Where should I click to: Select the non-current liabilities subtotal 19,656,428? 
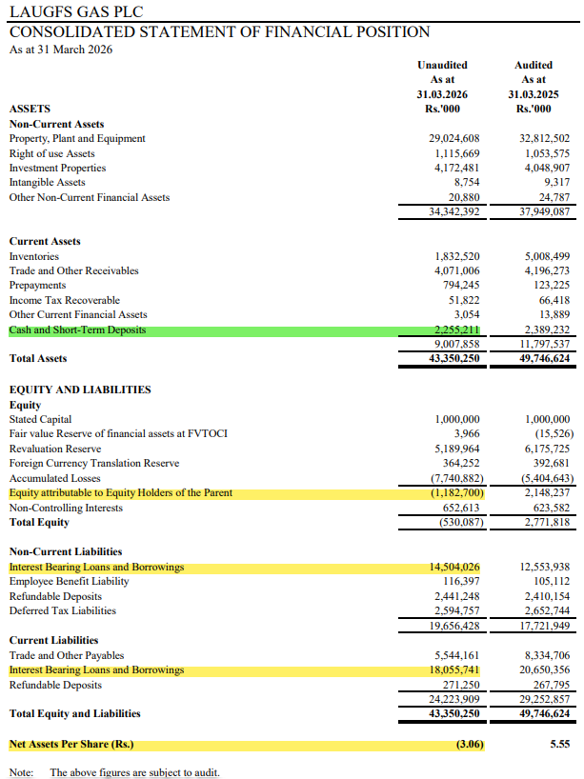[454, 626]
